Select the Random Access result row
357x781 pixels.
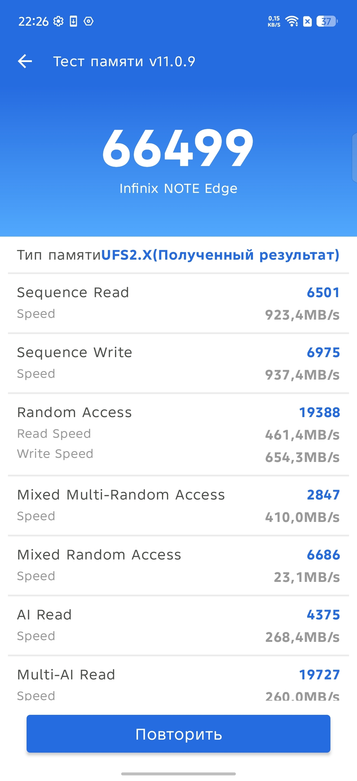click(178, 434)
